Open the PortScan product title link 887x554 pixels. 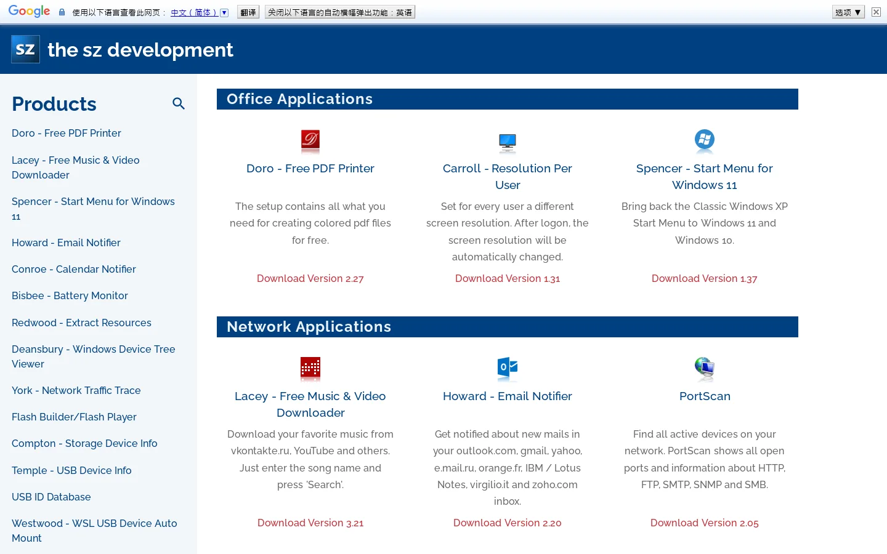click(x=705, y=396)
